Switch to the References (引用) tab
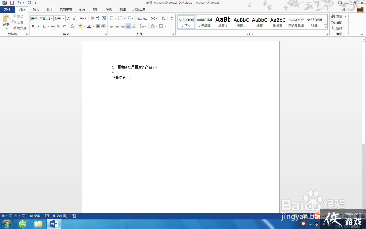Screen dimensions: 366x229 (x=82, y=9)
